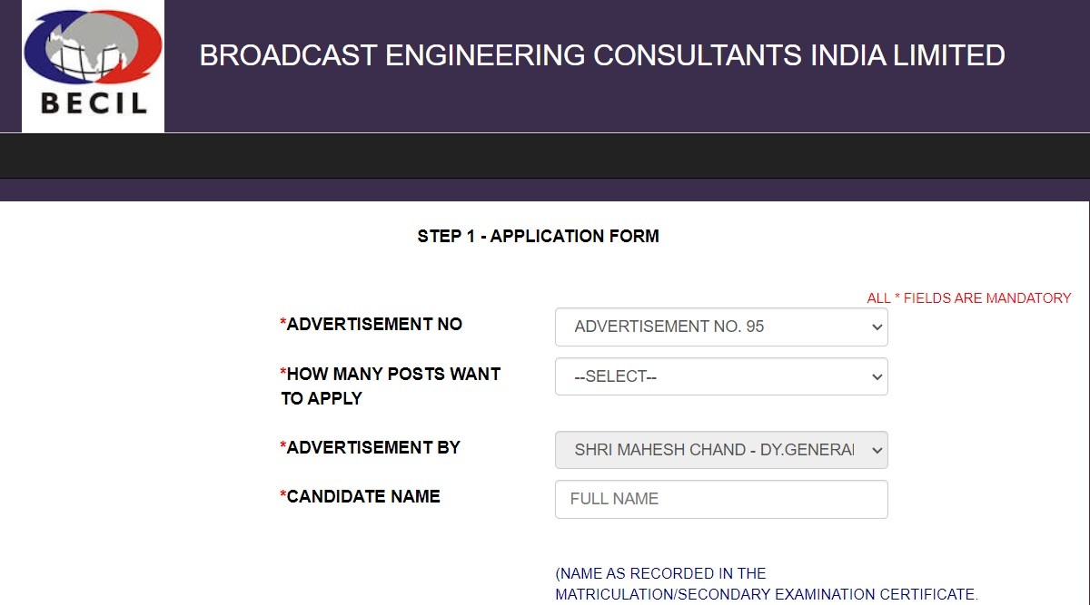
Task: Click the red asterisk before Candidate Name
Action: coord(283,497)
